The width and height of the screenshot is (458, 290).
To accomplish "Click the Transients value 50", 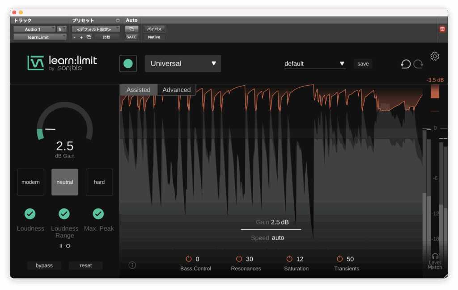I will click(x=350, y=259).
